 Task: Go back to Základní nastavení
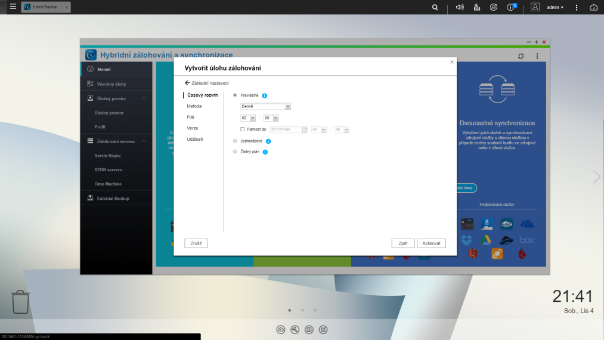click(x=207, y=83)
